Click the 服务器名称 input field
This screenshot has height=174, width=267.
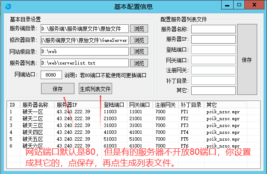213,29
